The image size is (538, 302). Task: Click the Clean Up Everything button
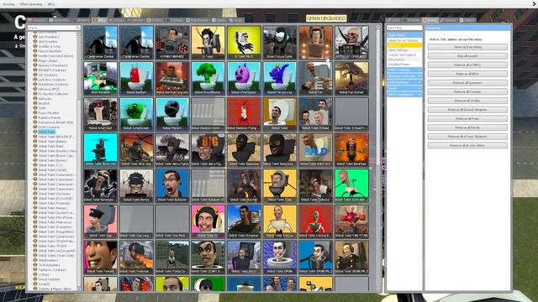(467, 47)
